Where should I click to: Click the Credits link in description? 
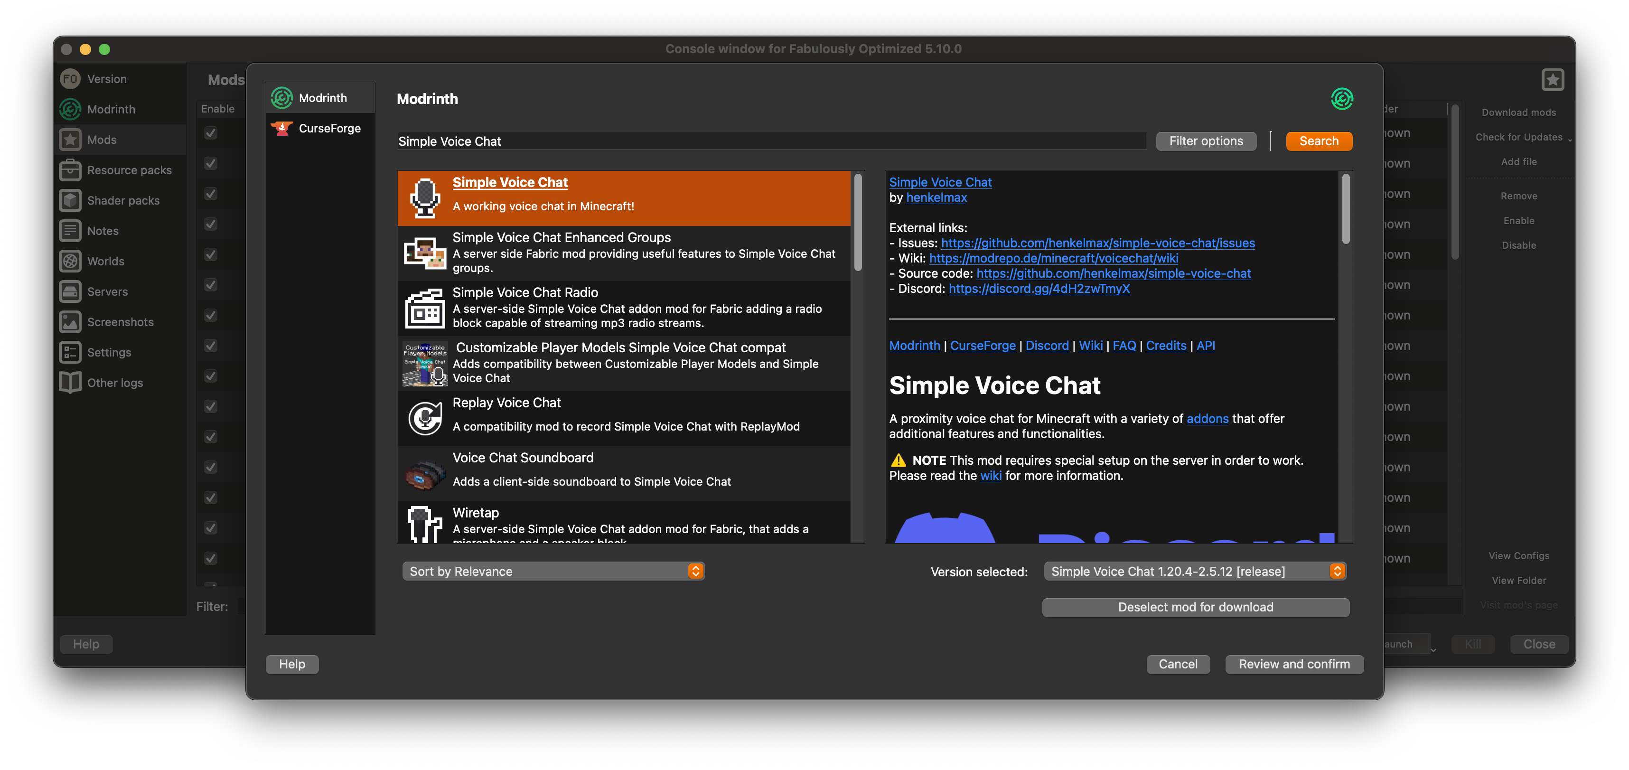(x=1165, y=346)
